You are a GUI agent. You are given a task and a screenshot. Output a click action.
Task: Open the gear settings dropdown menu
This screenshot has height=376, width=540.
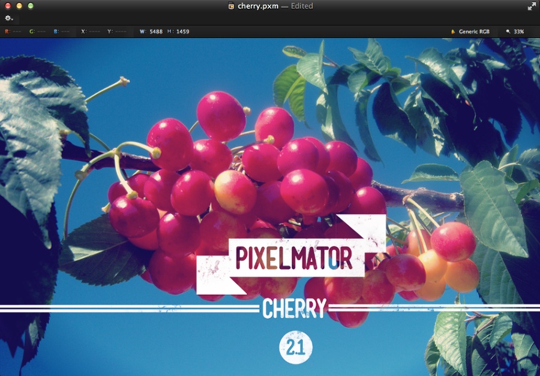[8, 18]
